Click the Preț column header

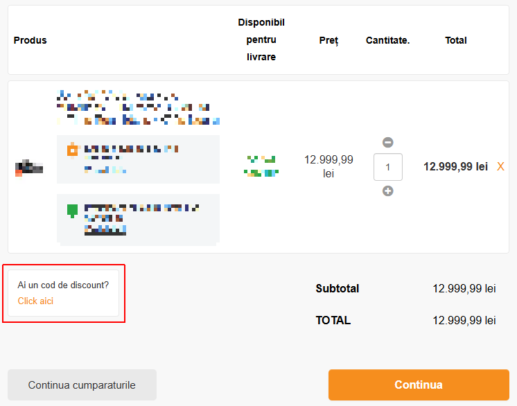point(328,41)
